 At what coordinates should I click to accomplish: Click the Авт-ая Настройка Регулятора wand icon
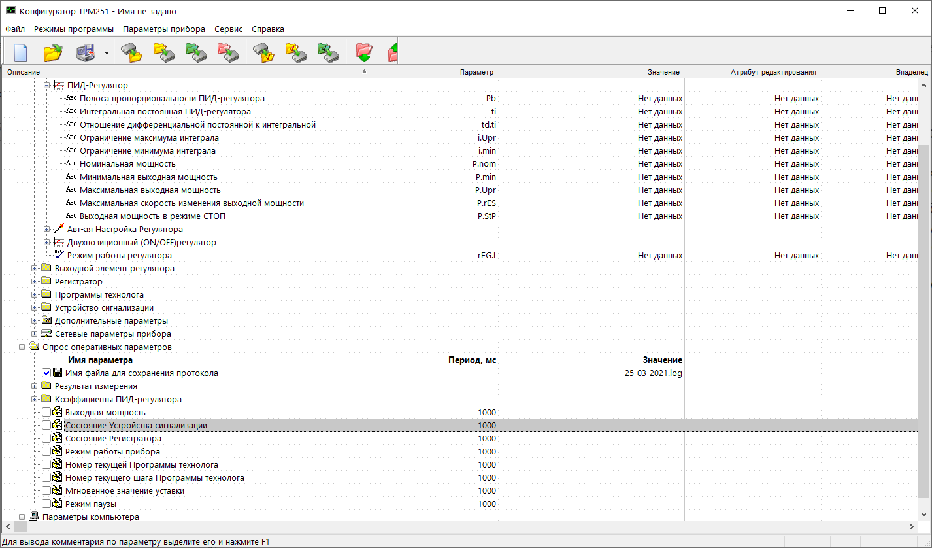click(59, 230)
